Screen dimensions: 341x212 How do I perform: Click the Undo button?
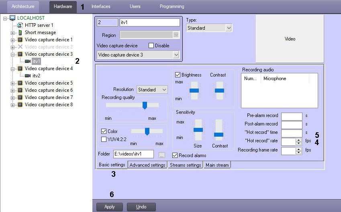pos(141,207)
